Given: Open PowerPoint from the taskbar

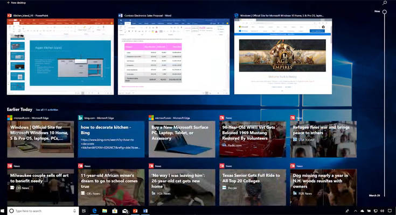Looking at the screenshot, I should (x=135, y=211).
